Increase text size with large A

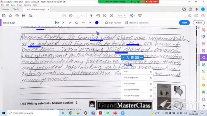tap(128, 58)
